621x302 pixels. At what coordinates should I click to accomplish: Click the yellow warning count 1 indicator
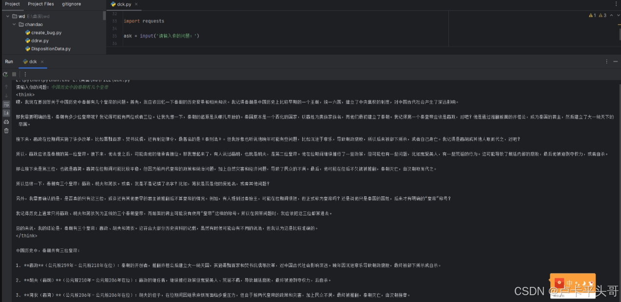coord(592,15)
